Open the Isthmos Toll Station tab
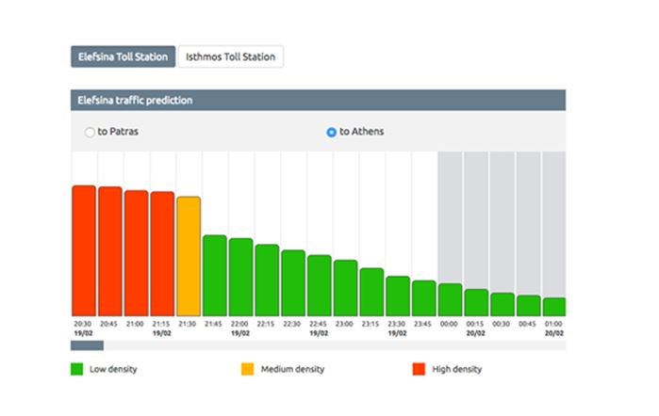Image resolution: width=659 pixels, height=416 pixels. point(231,56)
